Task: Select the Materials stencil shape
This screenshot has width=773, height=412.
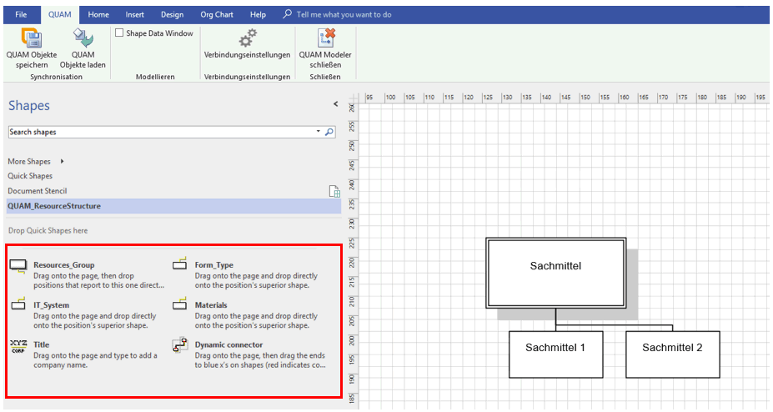Action: tap(179, 305)
